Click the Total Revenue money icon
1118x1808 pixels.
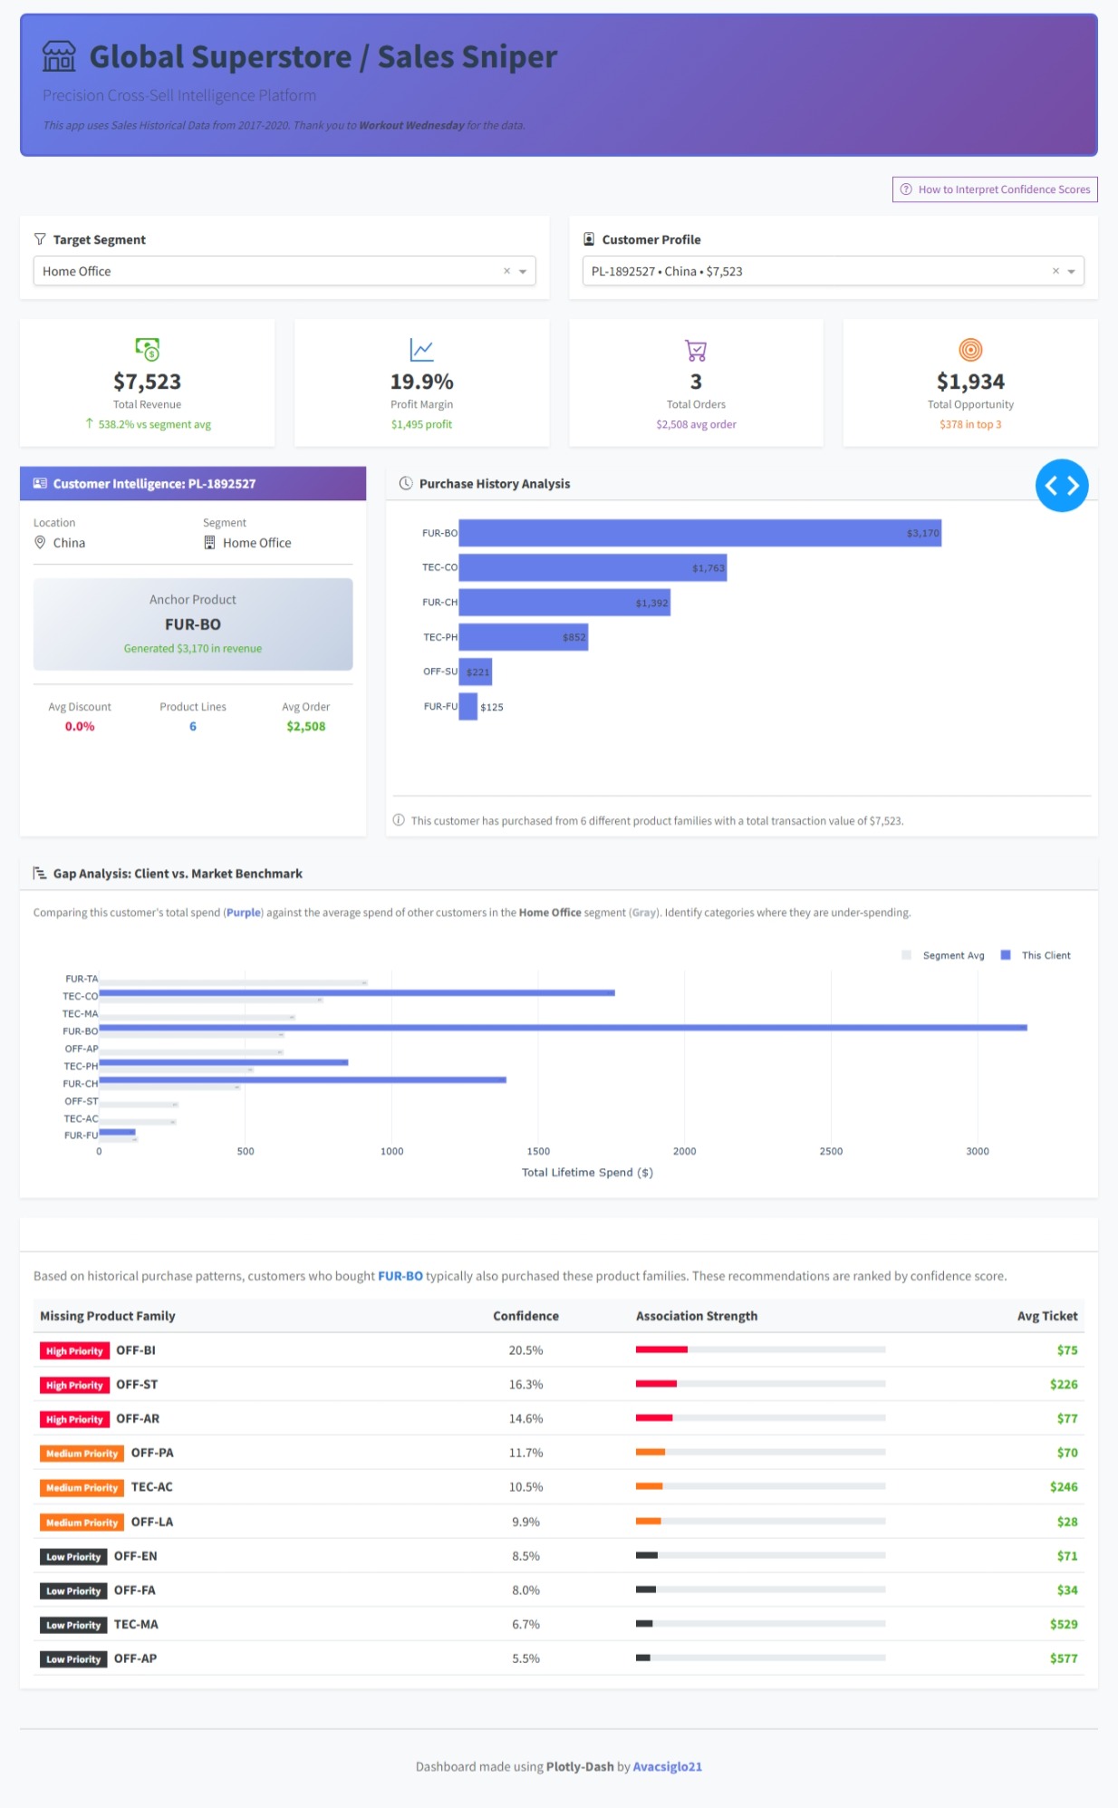(x=148, y=349)
